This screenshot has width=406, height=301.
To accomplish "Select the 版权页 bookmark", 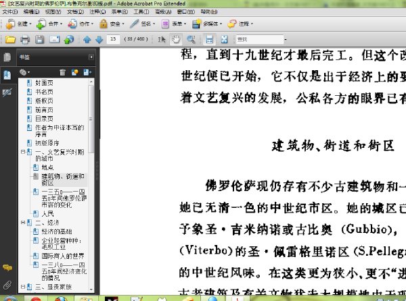I will (44, 101).
